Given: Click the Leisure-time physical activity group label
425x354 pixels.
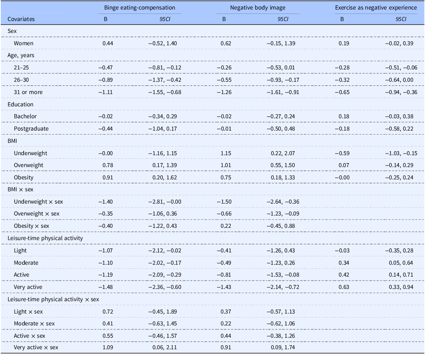Looking at the screenshot, I should tap(45, 239).
